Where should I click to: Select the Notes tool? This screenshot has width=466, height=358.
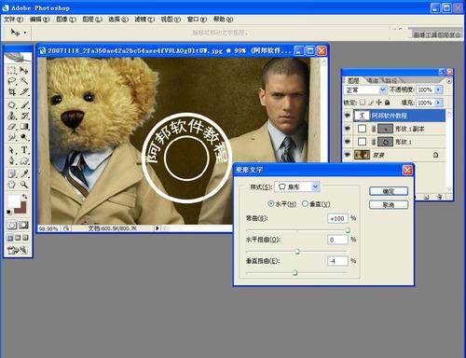tap(12, 174)
